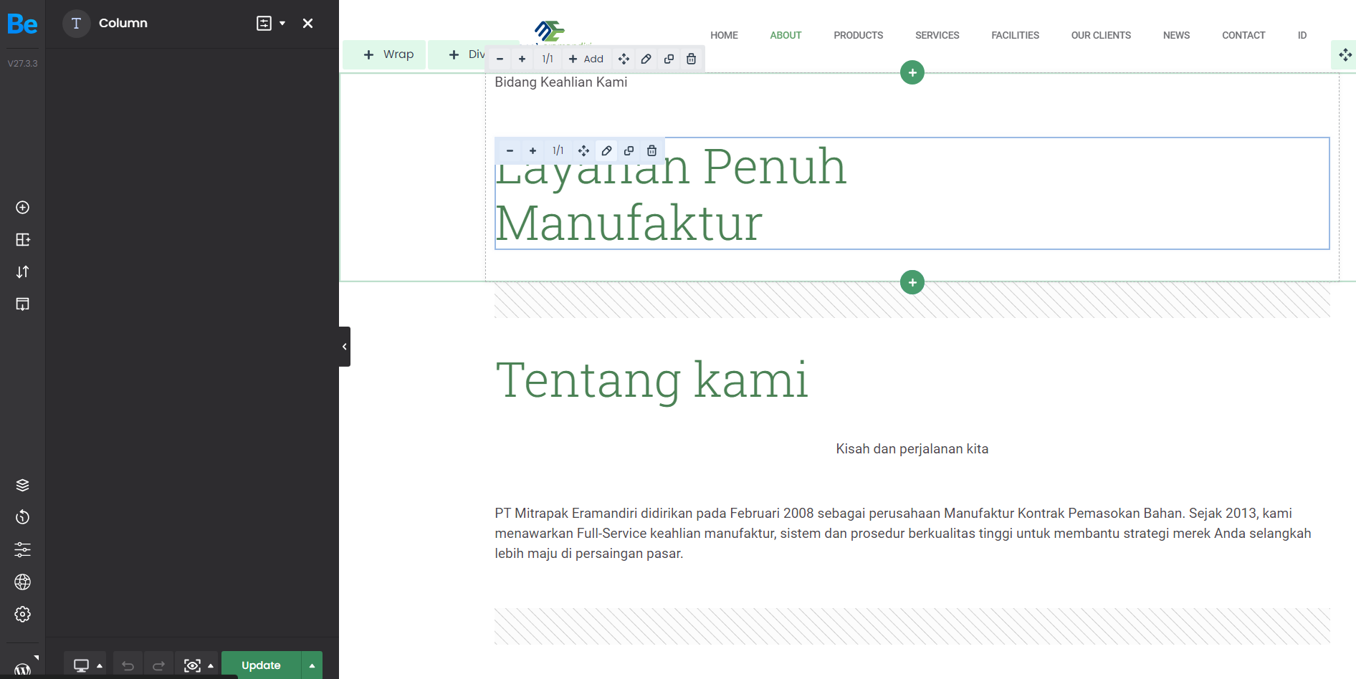Open the builder settings gear icon
The image size is (1356, 679).
(x=23, y=614)
